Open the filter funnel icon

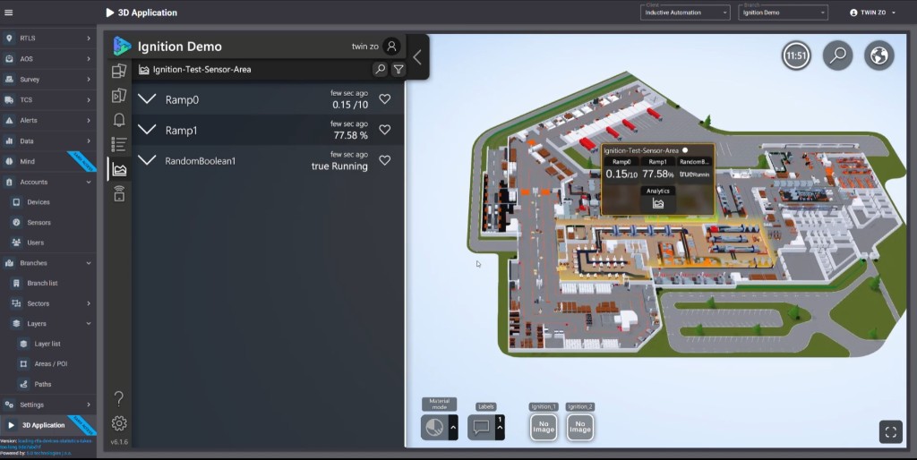[399, 70]
